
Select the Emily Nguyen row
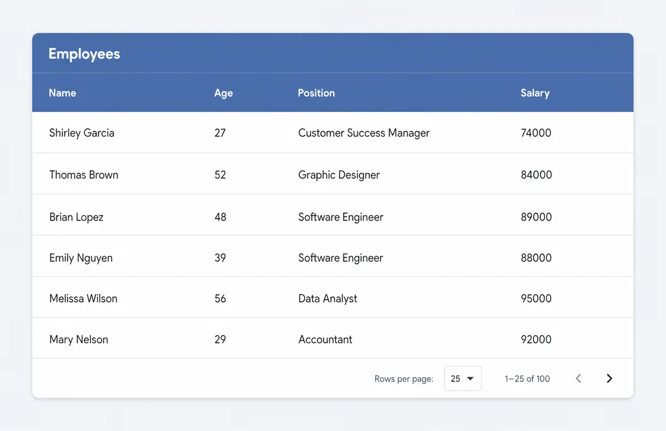(332, 257)
